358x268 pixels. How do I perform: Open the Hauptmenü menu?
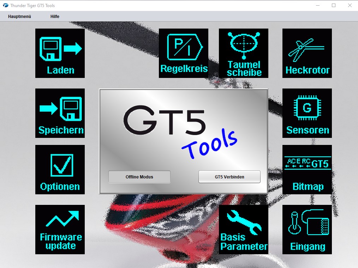19,17
